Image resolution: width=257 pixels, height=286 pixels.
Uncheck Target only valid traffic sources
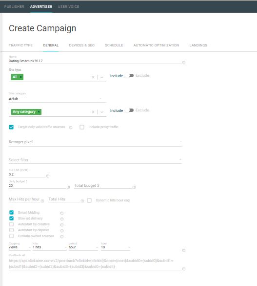(x=11, y=127)
